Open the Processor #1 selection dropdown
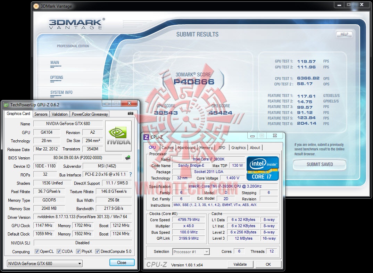Screen dimensions: 373x273 point(191,251)
